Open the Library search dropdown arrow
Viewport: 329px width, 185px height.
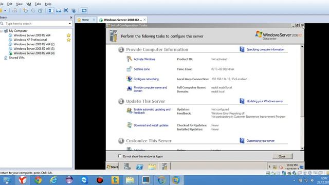coord(70,24)
